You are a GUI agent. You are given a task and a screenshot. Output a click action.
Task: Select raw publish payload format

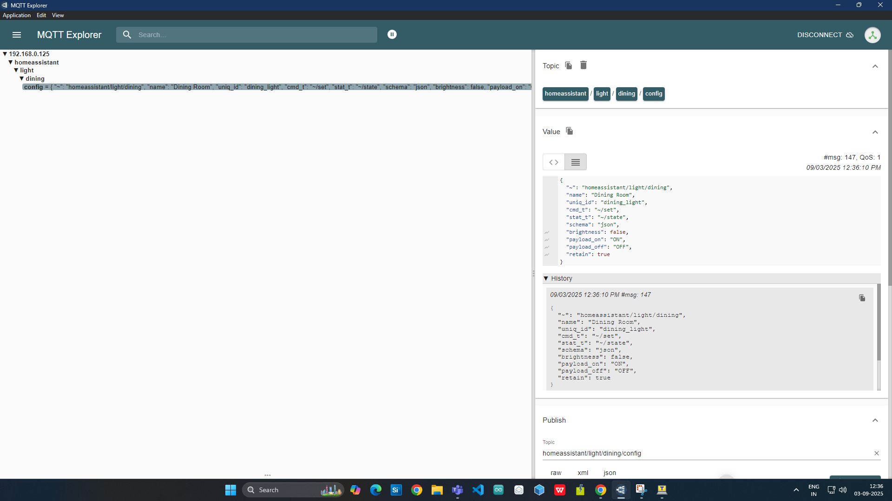[556, 473]
